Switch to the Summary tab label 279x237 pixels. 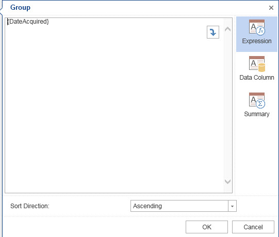point(257,114)
